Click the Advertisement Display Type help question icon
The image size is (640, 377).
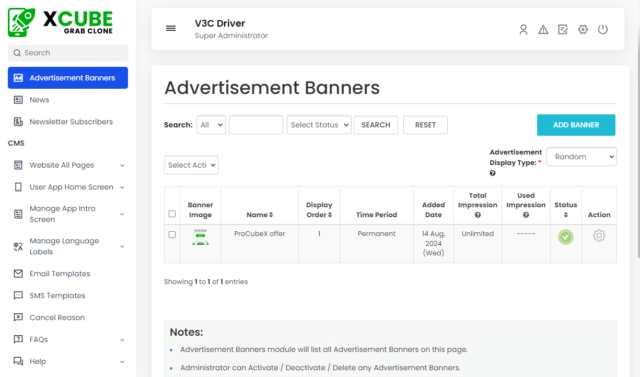coord(492,173)
